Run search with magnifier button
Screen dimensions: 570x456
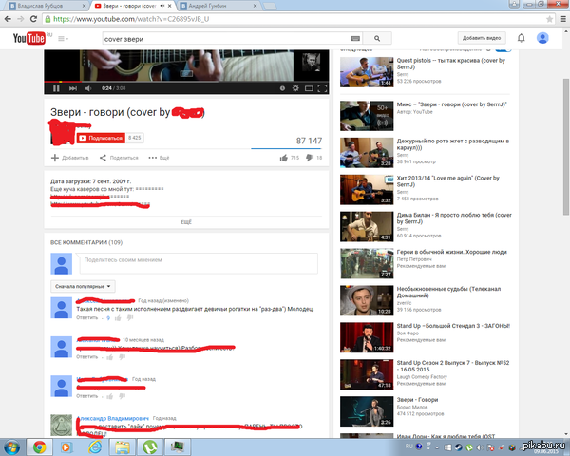(377, 38)
